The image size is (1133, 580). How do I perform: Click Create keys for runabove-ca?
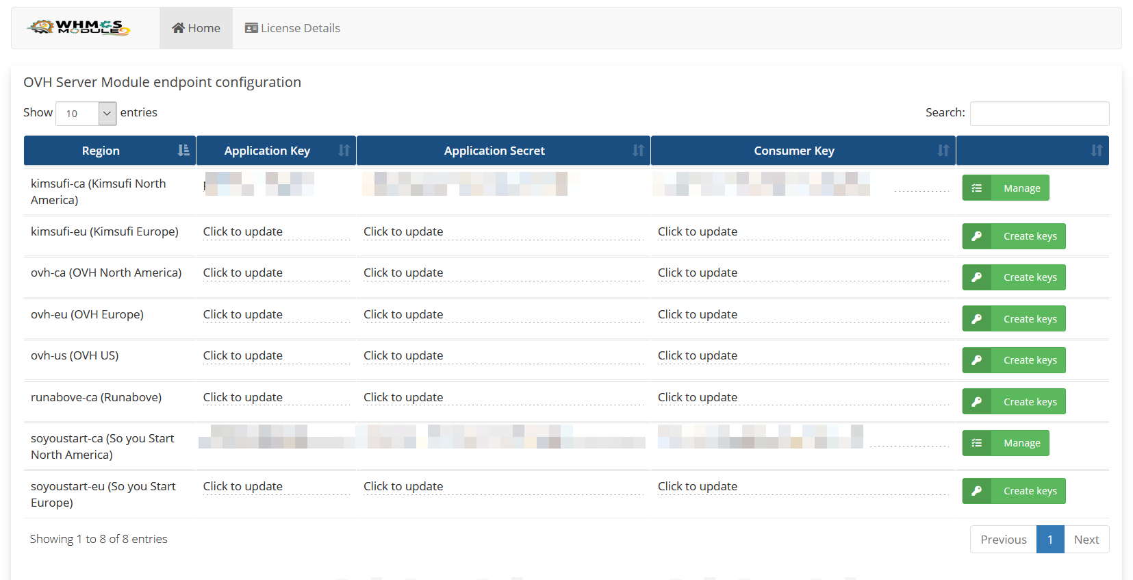[x=1014, y=401]
